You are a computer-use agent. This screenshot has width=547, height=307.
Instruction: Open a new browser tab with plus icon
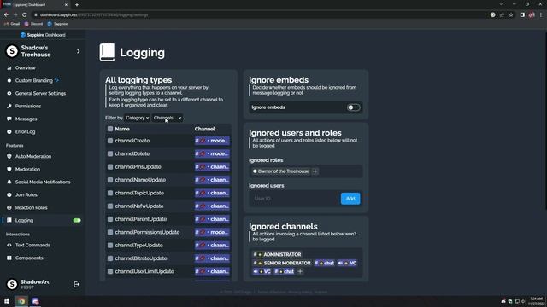(77, 5)
